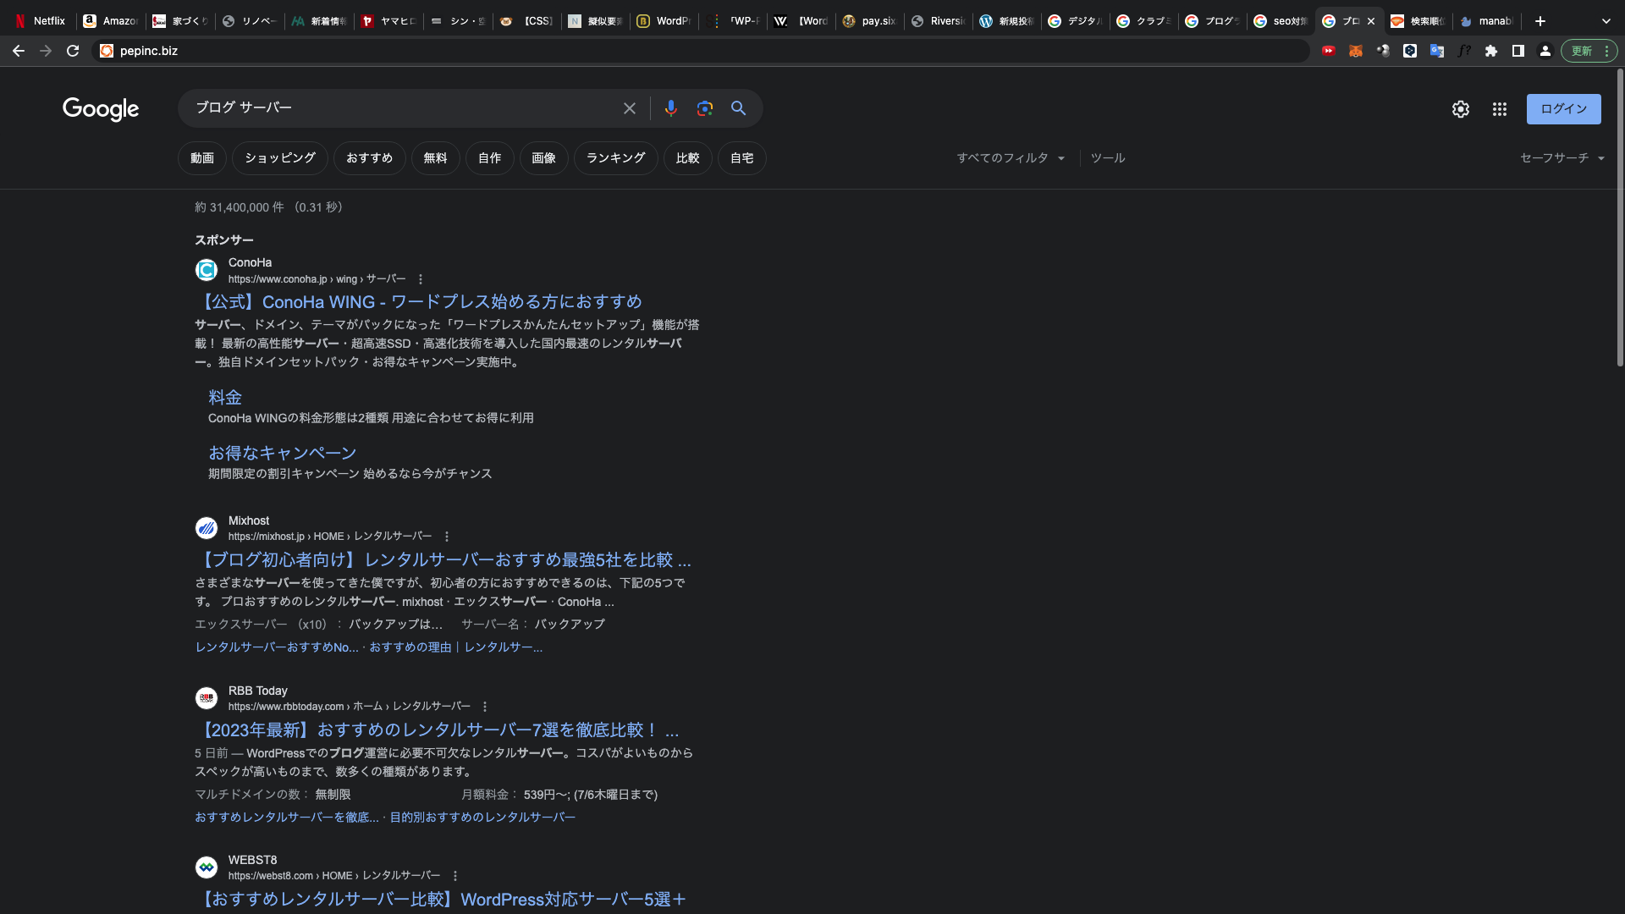Open the セーフサーチ dropdown
This screenshot has height=914, width=1625.
coord(1562,158)
